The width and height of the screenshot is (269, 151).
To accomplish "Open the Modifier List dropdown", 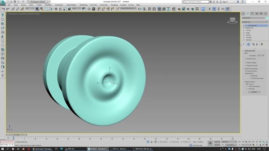I will pyautogui.click(x=255, y=22).
